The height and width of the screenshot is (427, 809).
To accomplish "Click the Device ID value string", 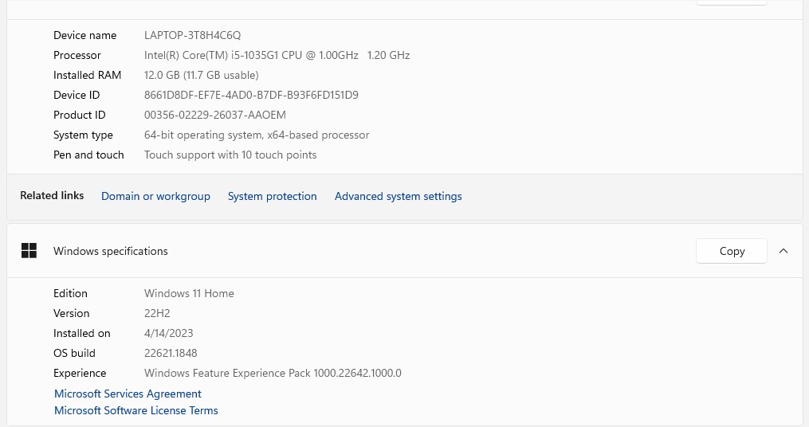I will (x=251, y=95).
